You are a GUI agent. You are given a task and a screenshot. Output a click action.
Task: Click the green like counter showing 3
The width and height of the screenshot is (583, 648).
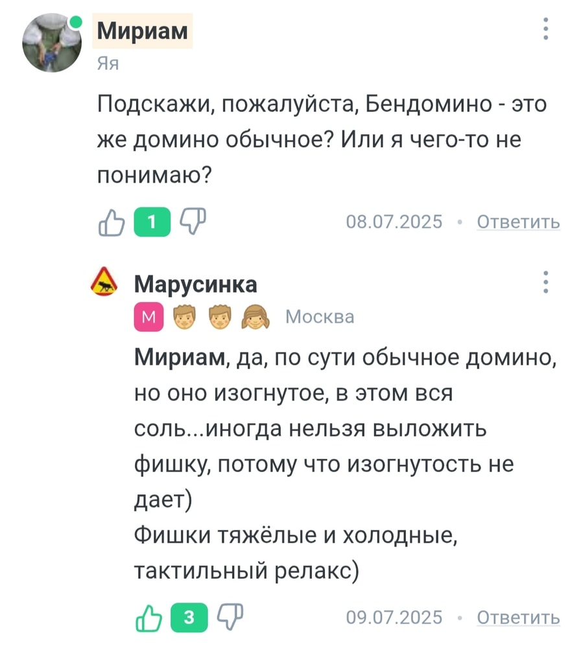click(189, 617)
